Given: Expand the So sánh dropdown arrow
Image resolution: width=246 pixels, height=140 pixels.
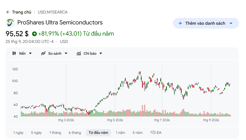Looking at the screenshot, I should coord(66,54).
